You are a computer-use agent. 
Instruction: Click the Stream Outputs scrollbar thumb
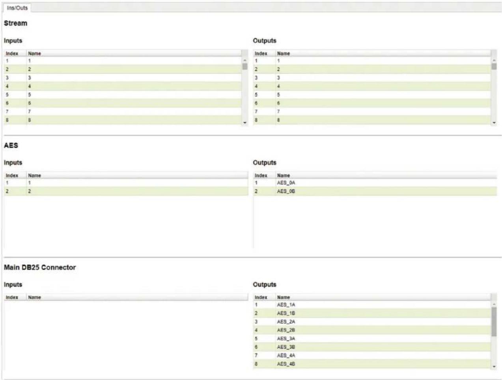494,66
